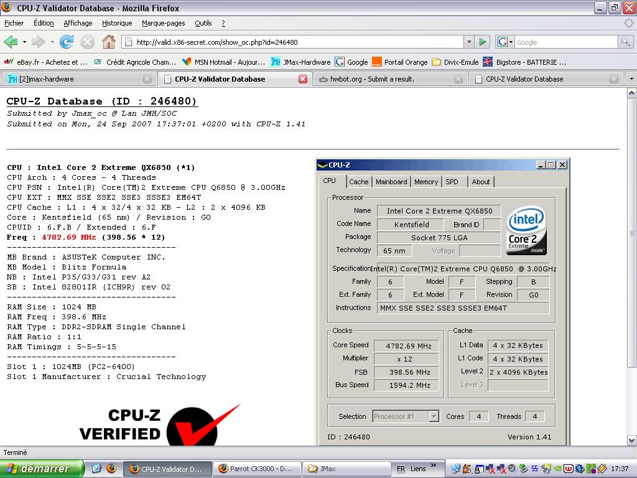
Task: Select the About tab in CPU-Z image
Action: pos(481,182)
